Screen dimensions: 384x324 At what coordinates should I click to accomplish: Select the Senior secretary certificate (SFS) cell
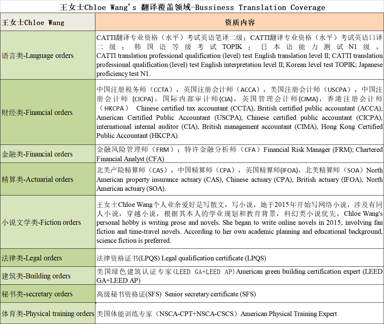(239, 294)
